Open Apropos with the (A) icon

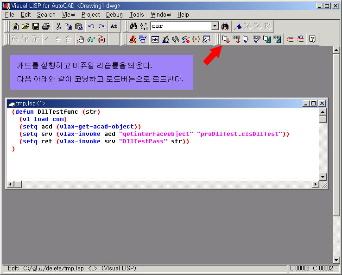(196, 39)
